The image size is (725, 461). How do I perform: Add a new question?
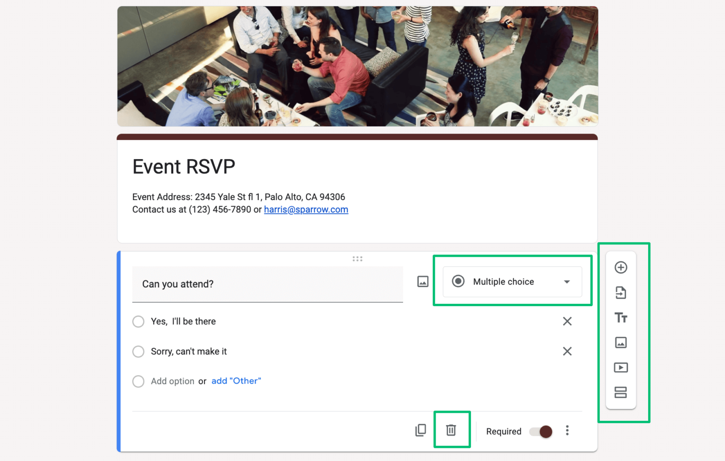click(621, 267)
